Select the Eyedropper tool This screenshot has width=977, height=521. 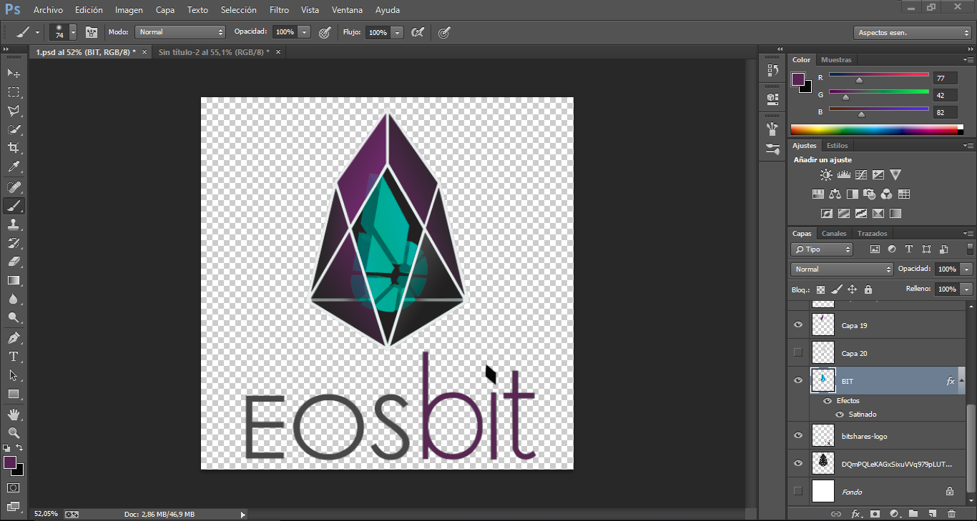tap(14, 167)
